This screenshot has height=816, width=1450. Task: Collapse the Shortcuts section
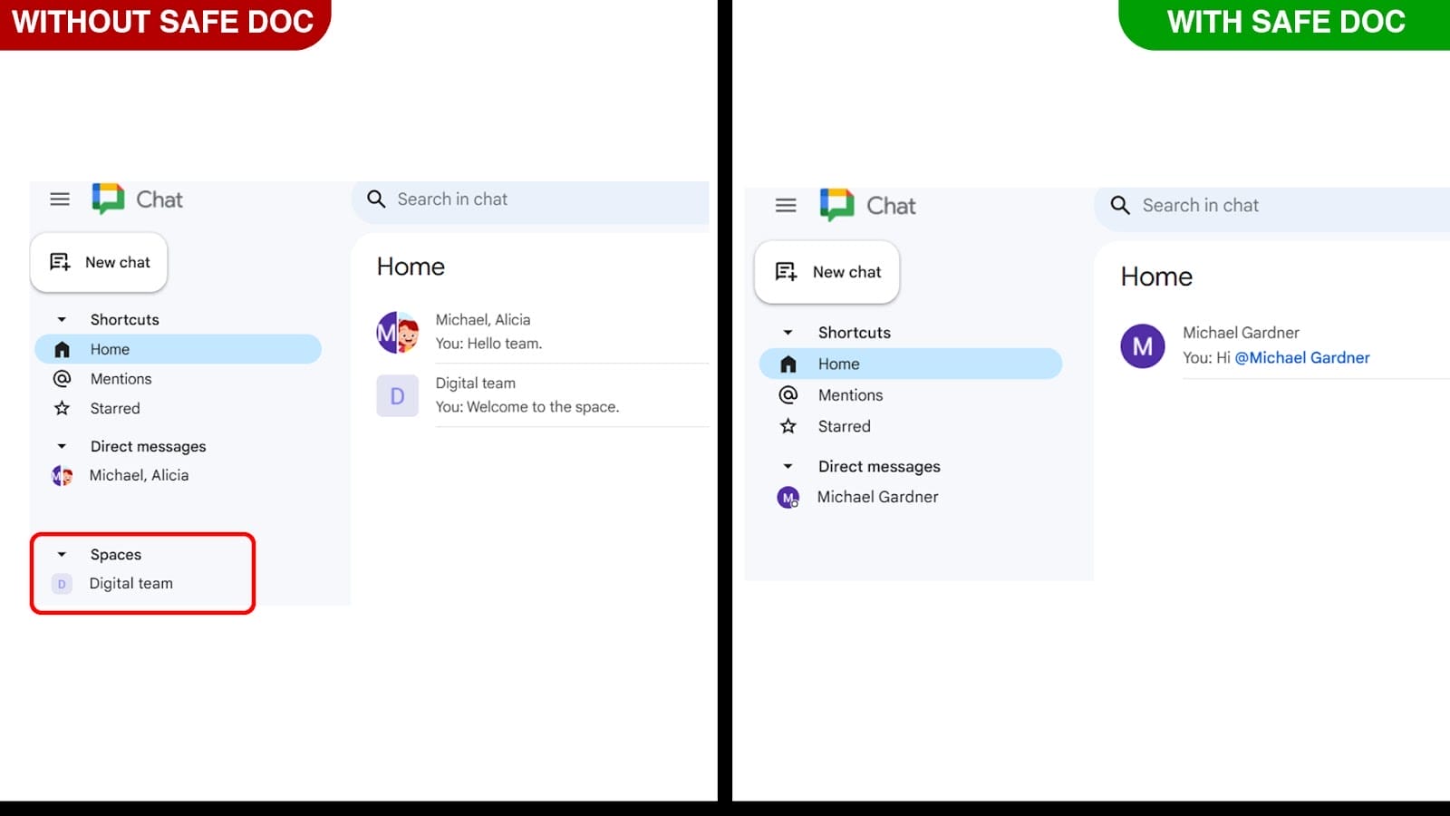tap(61, 319)
